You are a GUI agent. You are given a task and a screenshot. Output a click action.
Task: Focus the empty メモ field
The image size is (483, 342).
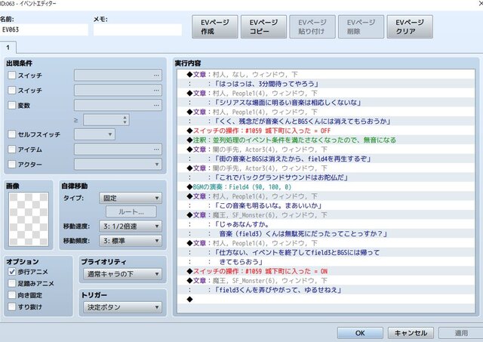click(137, 30)
